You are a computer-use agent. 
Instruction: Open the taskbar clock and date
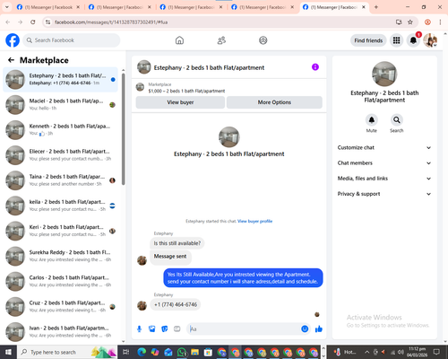(417, 352)
